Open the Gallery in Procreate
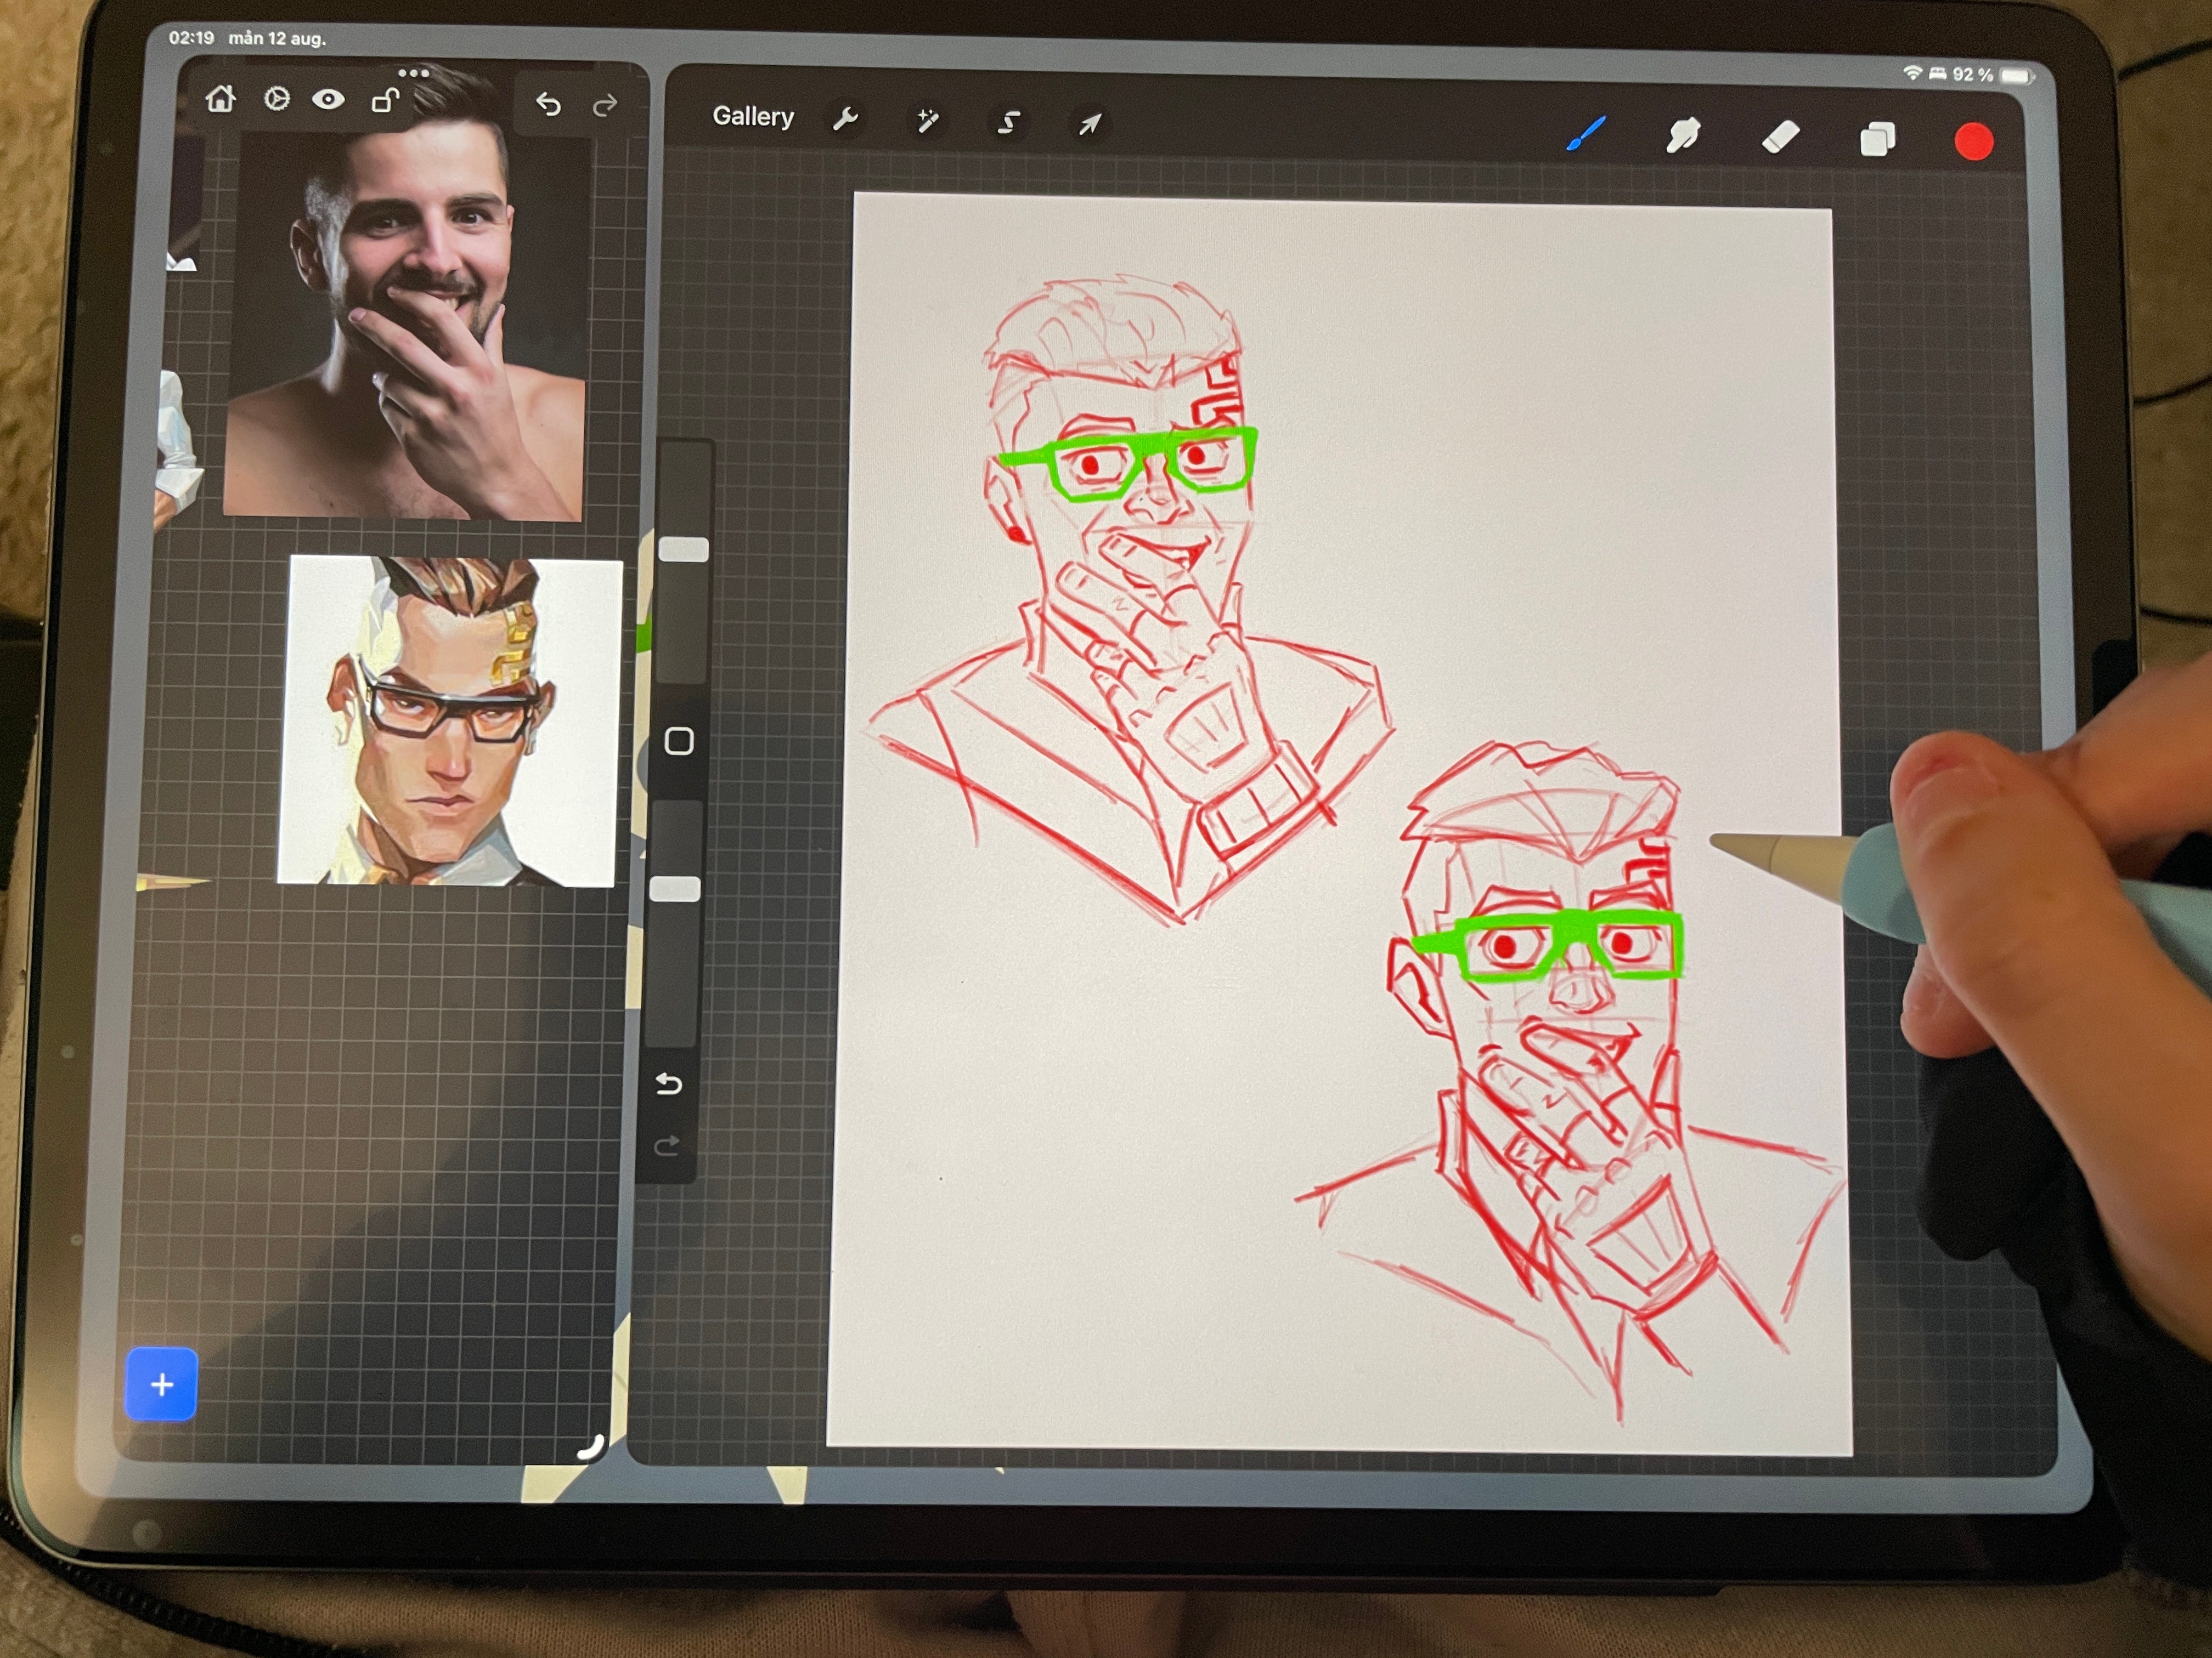Viewport: 2212px width, 1658px height. click(753, 117)
